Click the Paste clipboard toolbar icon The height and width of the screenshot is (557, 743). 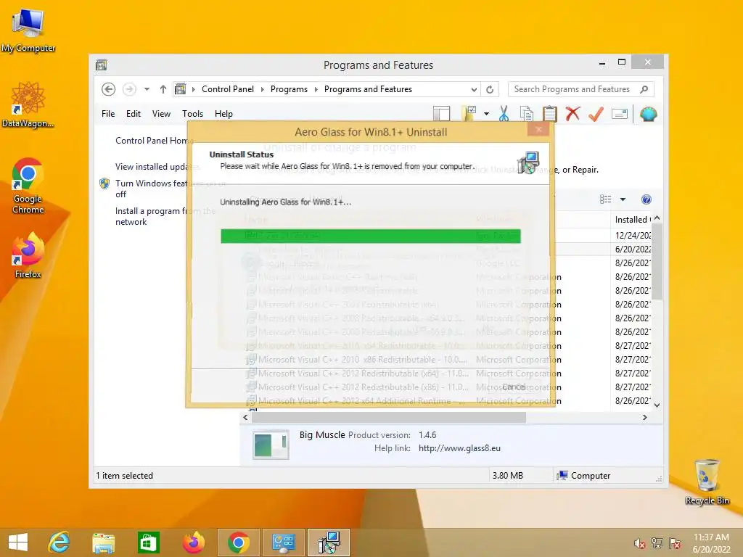[x=550, y=114]
